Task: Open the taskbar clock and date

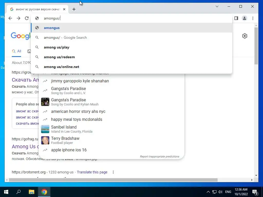Action: [241, 192]
